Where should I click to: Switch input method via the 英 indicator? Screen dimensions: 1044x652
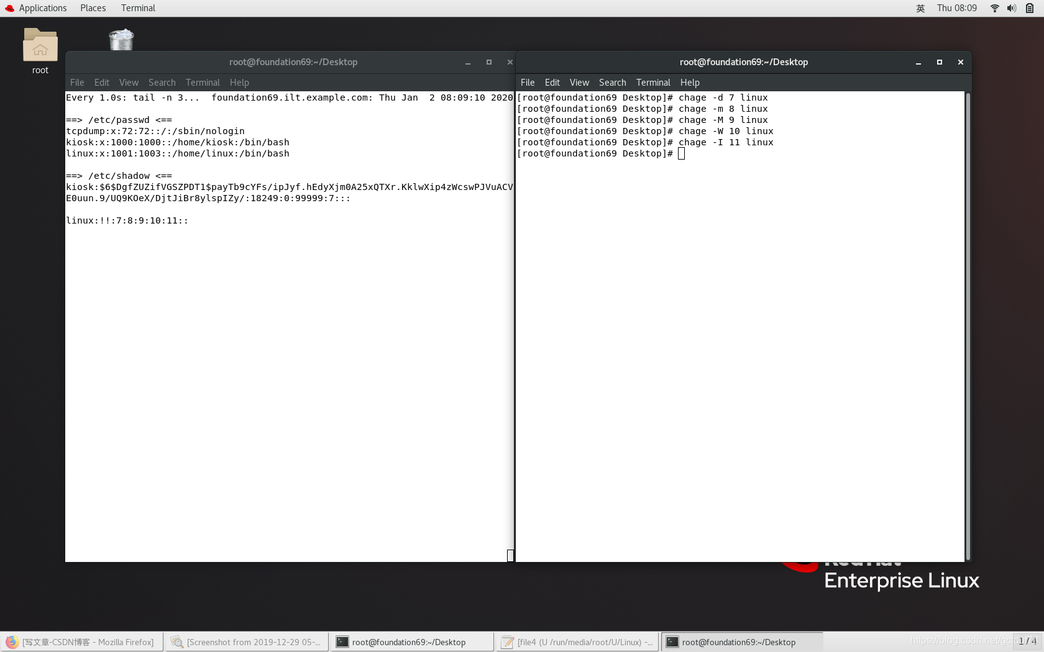pos(920,8)
